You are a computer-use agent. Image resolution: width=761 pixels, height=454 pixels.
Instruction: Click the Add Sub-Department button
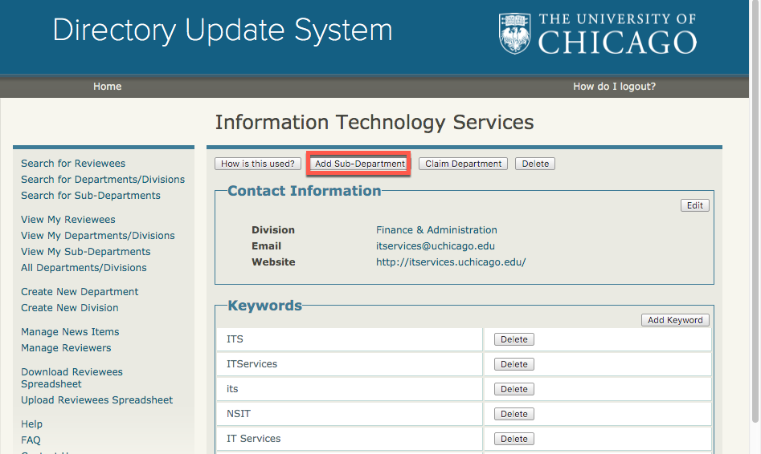coord(360,164)
